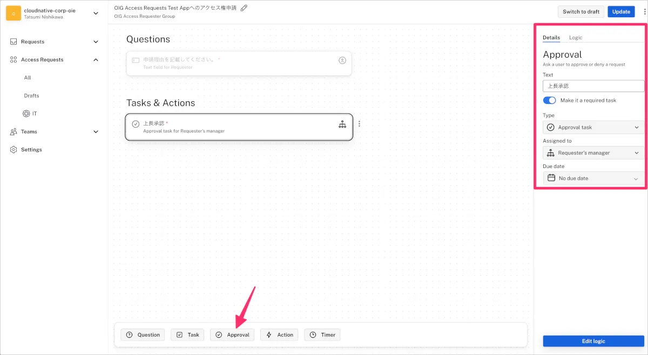Click the three-dot menu beside 上長承認 task
This screenshot has height=355, width=648.
[359, 124]
